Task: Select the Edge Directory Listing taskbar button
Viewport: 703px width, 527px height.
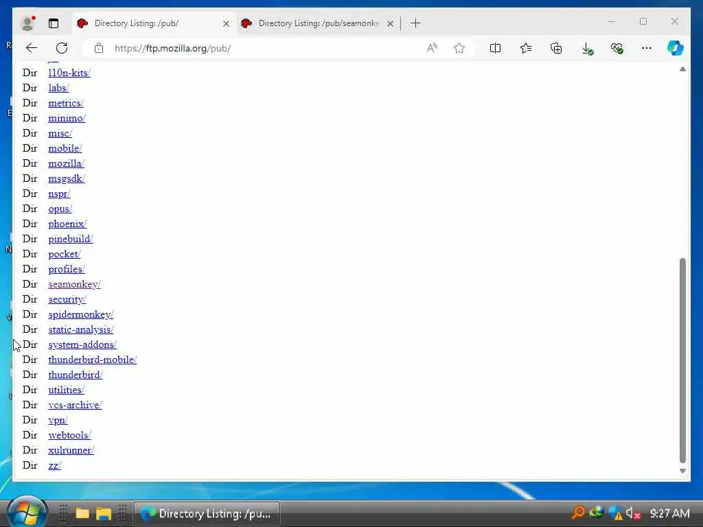Action: point(207,513)
